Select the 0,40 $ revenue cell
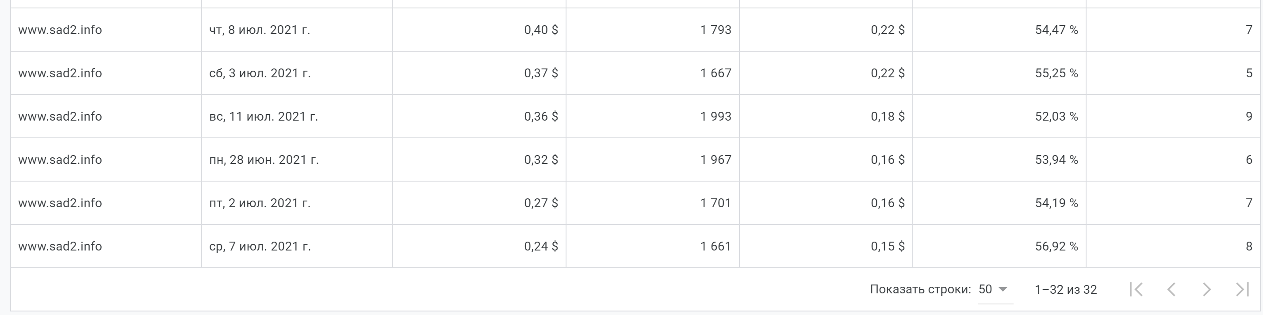 (x=541, y=30)
